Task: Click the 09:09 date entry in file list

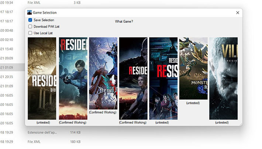Action: coord(7,58)
